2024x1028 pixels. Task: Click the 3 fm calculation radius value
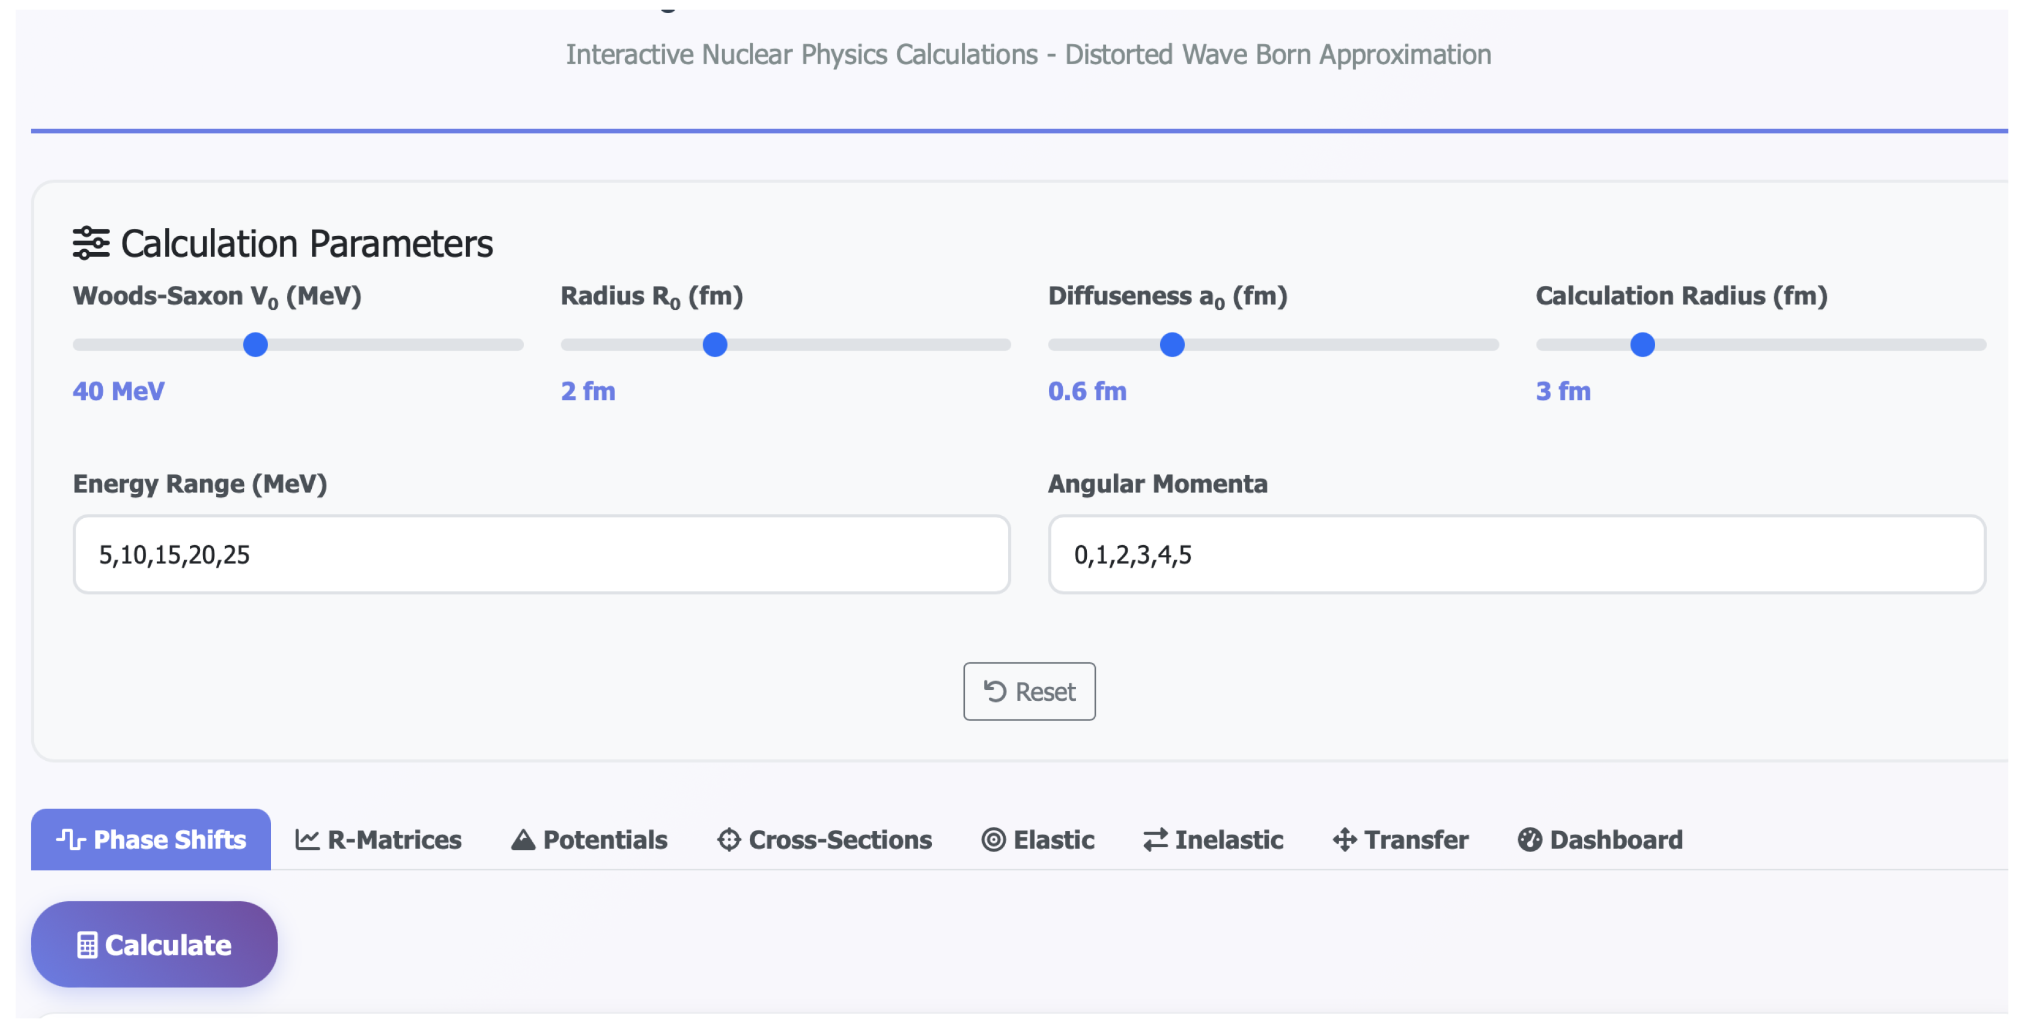(x=1564, y=391)
